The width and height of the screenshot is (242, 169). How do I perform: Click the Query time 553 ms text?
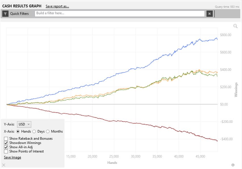click(227, 7)
